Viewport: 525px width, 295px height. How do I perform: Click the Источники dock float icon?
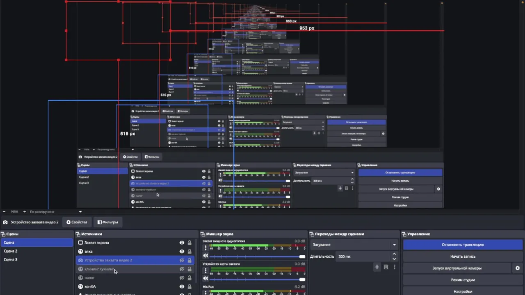tap(78, 234)
